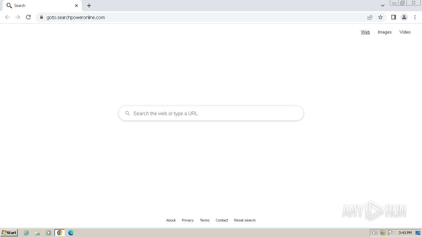422x237 pixels.
Task: Open the browser side panel
Action: (x=393, y=17)
